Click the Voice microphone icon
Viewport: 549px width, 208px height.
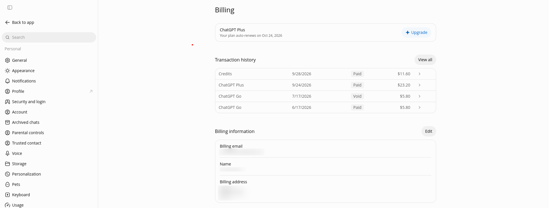[x=7, y=153]
